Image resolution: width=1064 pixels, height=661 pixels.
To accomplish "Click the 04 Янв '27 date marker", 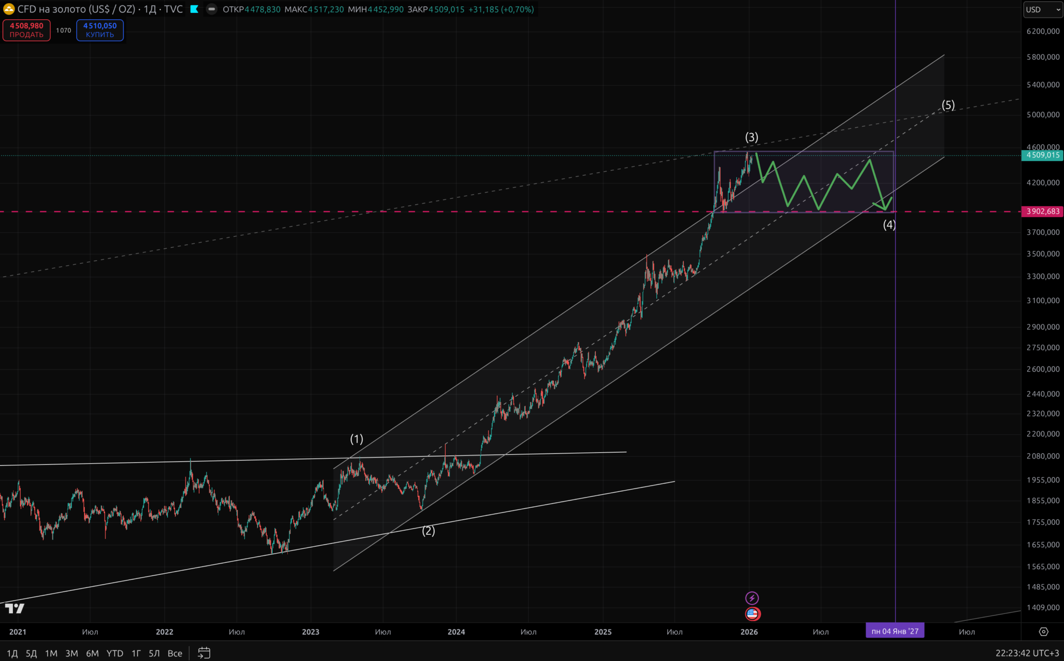I will click(x=895, y=631).
